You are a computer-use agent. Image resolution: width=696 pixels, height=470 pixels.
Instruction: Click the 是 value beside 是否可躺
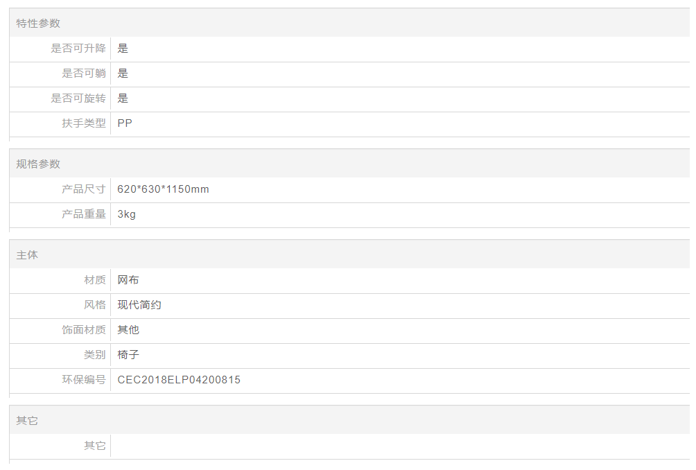pyautogui.click(x=123, y=73)
